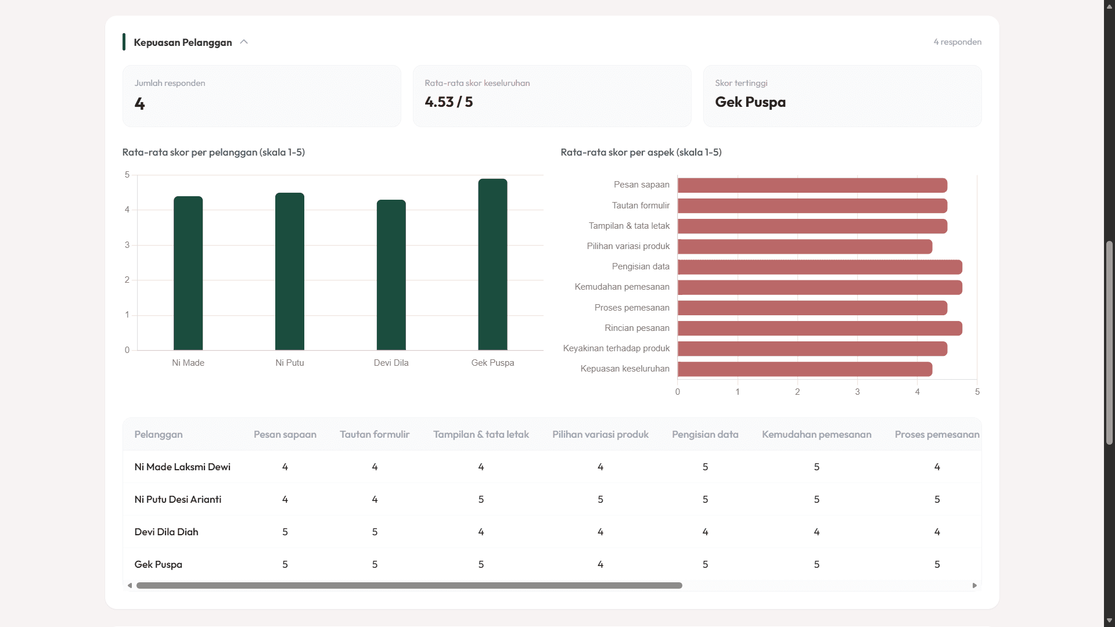Click Devi Dila Diah's Pesan sapaan score
The width and height of the screenshot is (1115, 627).
(285, 532)
